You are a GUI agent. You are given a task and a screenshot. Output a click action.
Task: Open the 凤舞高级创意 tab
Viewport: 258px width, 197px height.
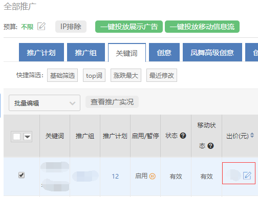click(212, 52)
